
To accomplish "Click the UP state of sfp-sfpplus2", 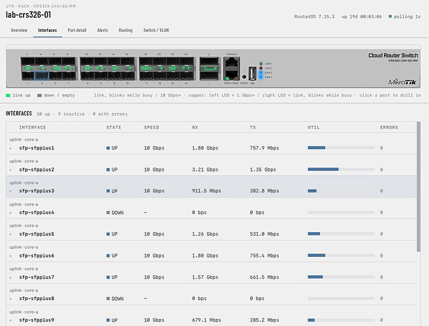I will [x=112, y=170].
